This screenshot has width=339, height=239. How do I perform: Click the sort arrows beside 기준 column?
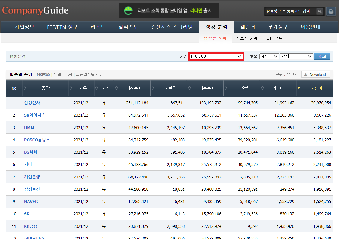click(71, 88)
